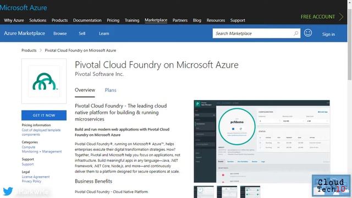Open the Partners page
The height and width of the screenshot is (198, 352).
180,20
